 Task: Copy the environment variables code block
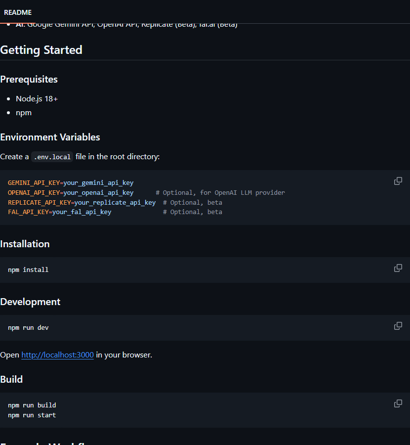point(398,181)
